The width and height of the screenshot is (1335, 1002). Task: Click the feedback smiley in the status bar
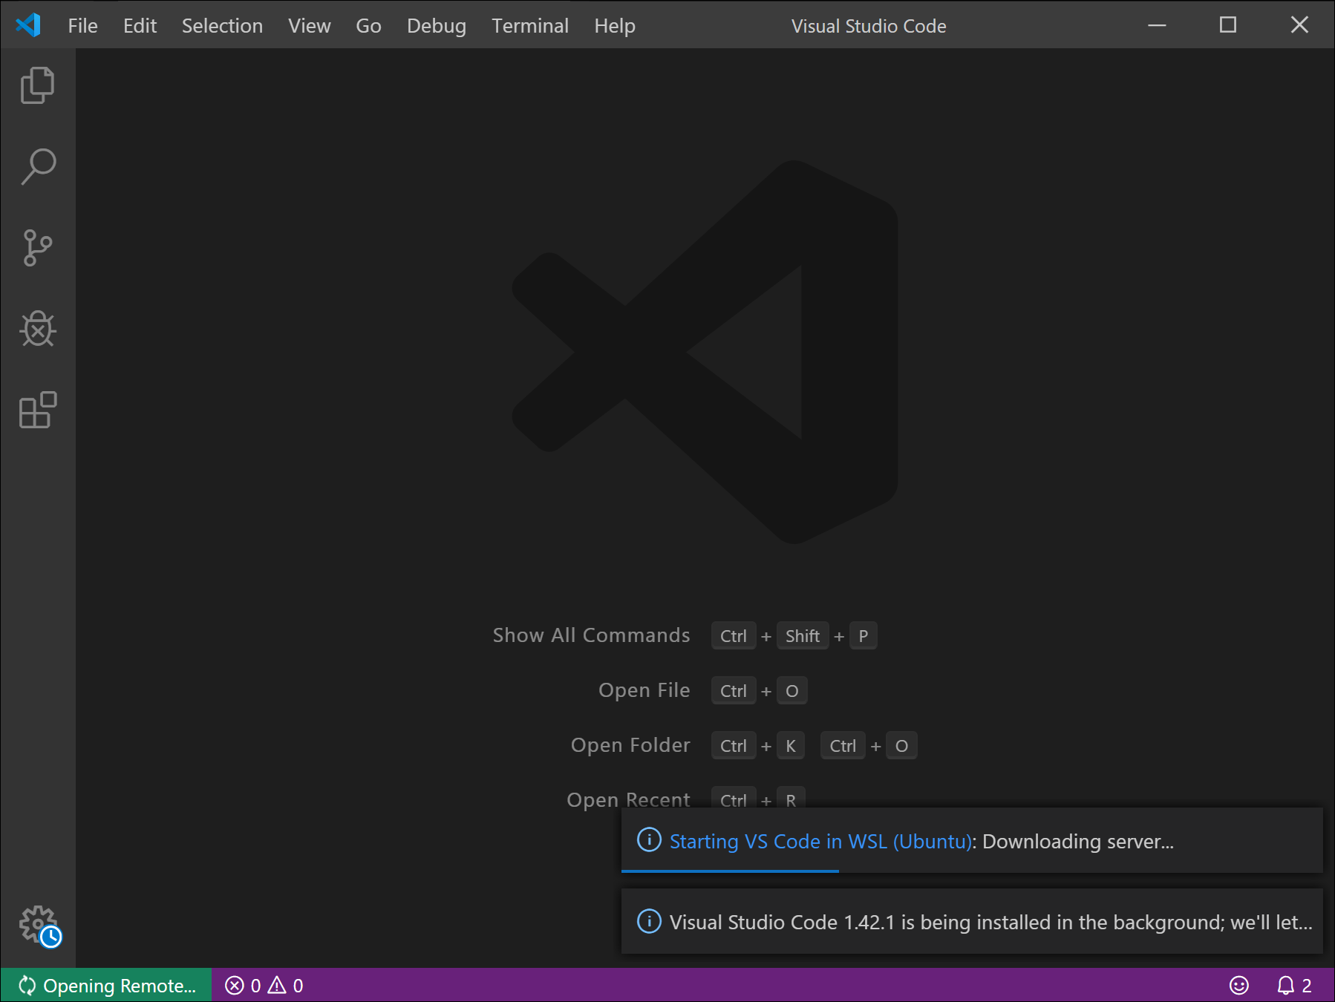coord(1238,985)
